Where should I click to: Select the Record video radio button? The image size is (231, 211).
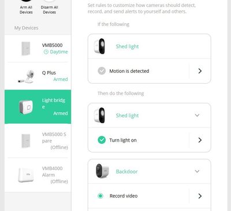pyautogui.click(x=100, y=196)
